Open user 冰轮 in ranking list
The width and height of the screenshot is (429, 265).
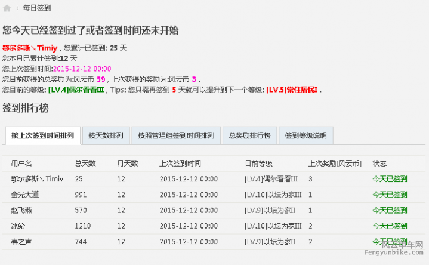tap(18, 226)
